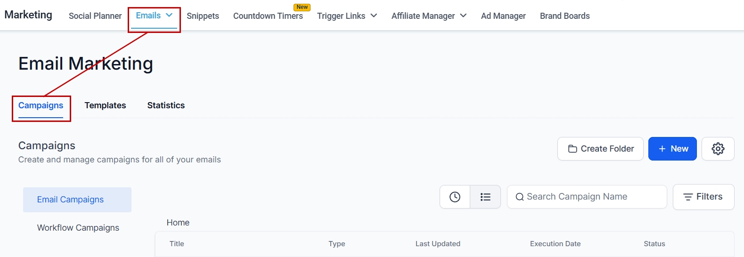The image size is (744, 257).
Task: Switch to the clock schedule view icon
Action: click(x=455, y=197)
